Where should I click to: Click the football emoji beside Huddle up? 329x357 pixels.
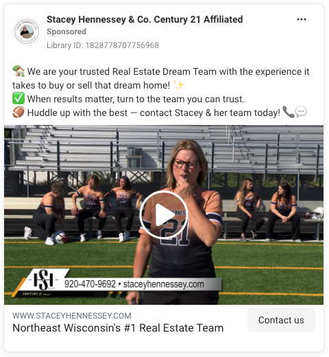point(19,113)
